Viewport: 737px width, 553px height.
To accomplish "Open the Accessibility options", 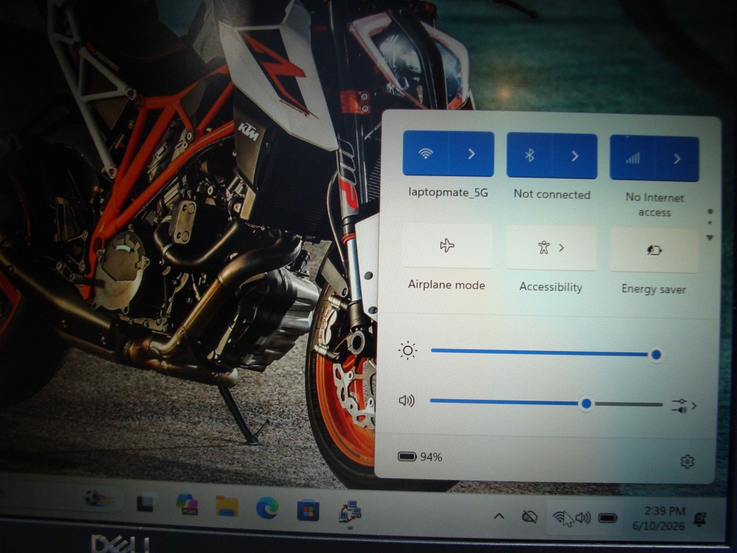I will click(551, 248).
